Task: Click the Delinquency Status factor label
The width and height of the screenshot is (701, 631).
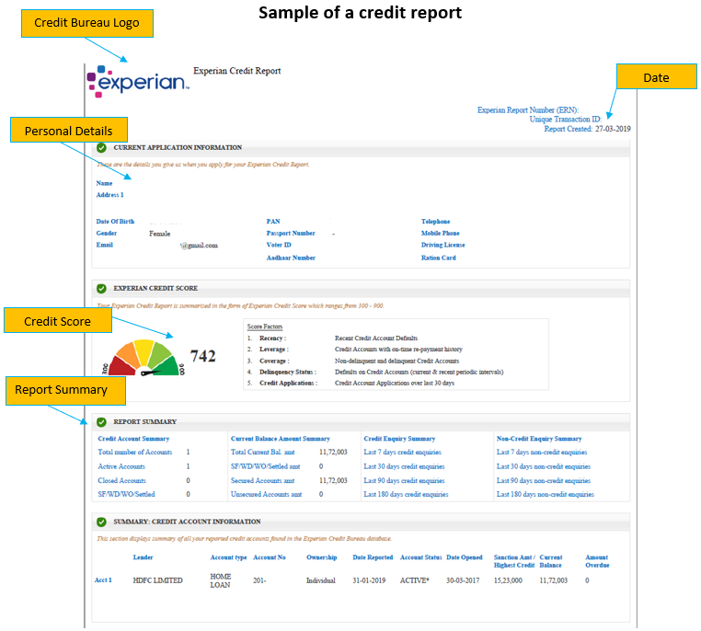Action: click(x=288, y=372)
